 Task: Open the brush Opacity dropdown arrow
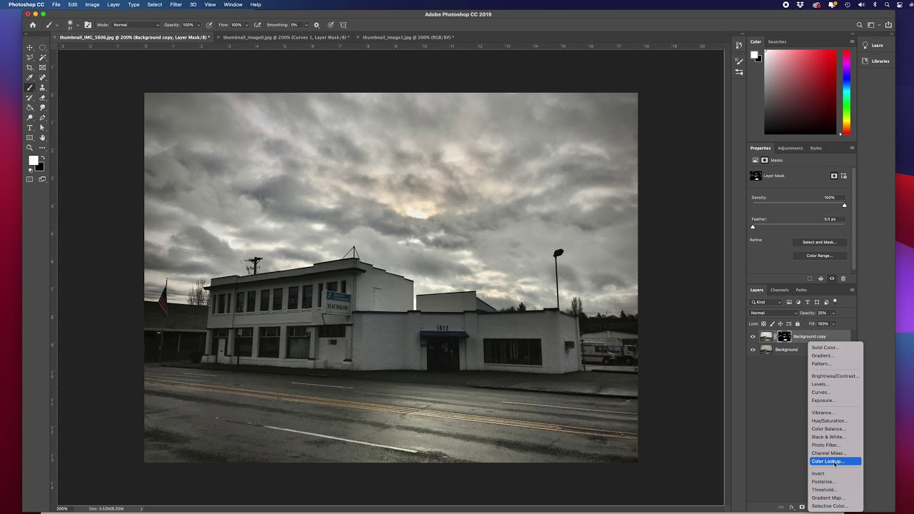coord(199,25)
